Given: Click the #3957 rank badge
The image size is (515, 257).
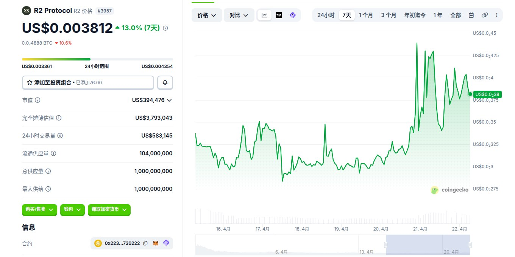Looking at the screenshot, I should pyautogui.click(x=105, y=11).
